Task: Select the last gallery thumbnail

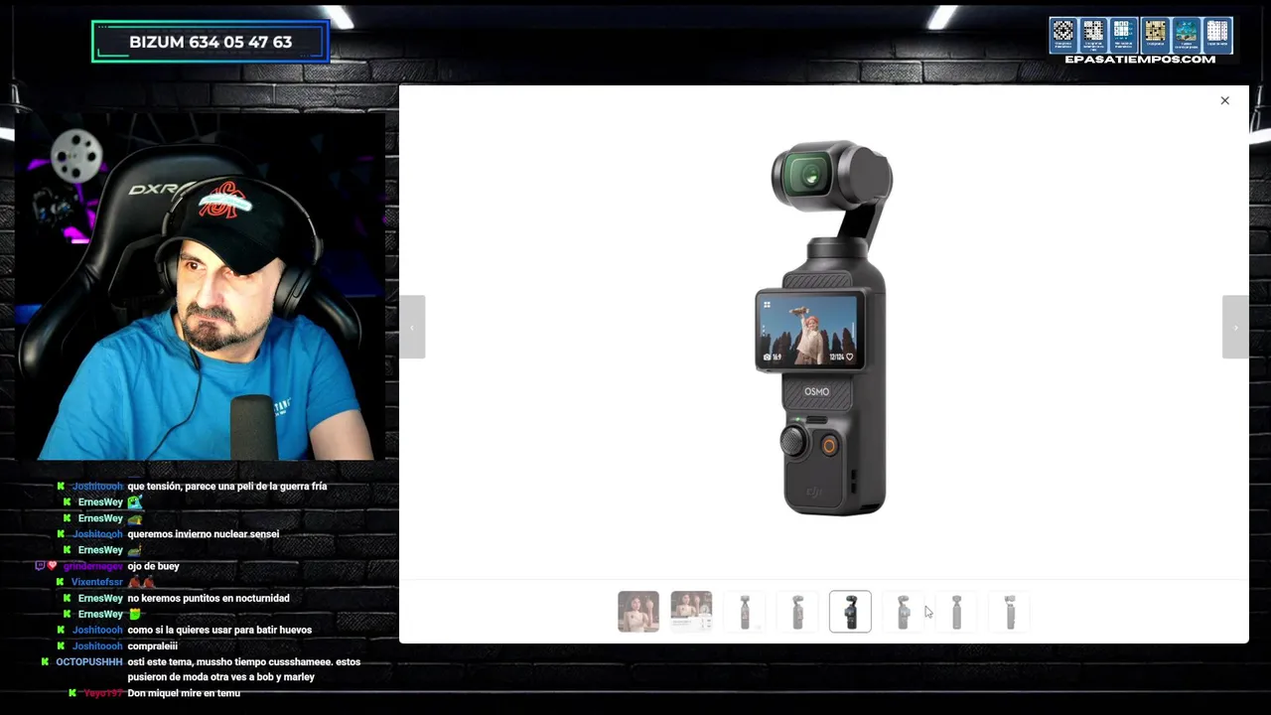Action: (x=1010, y=612)
